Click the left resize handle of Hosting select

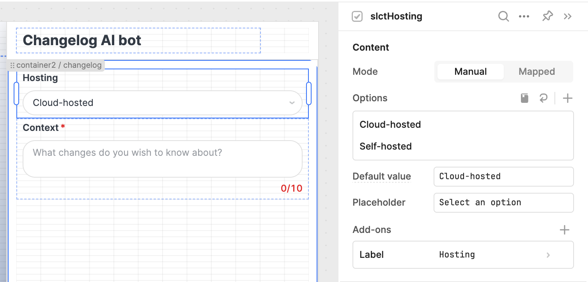pyautogui.click(x=16, y=93)
